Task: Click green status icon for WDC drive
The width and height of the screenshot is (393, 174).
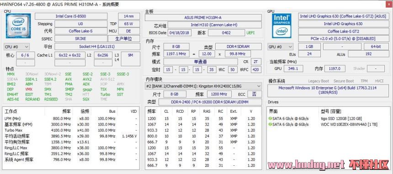Action: click(270, 124)
